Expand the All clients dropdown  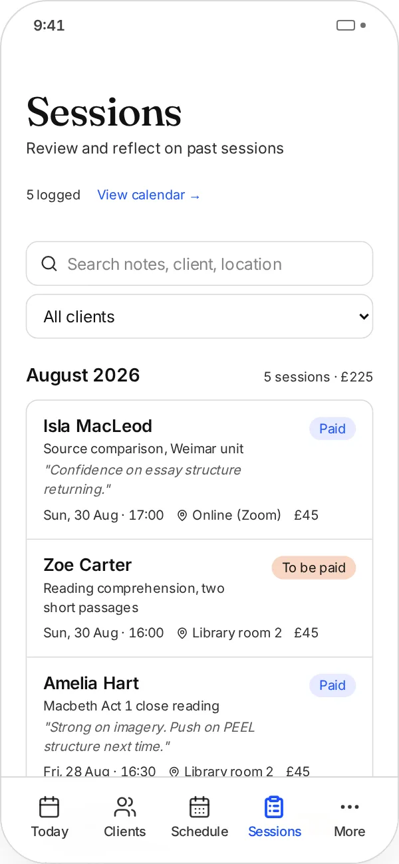point(199,316)
